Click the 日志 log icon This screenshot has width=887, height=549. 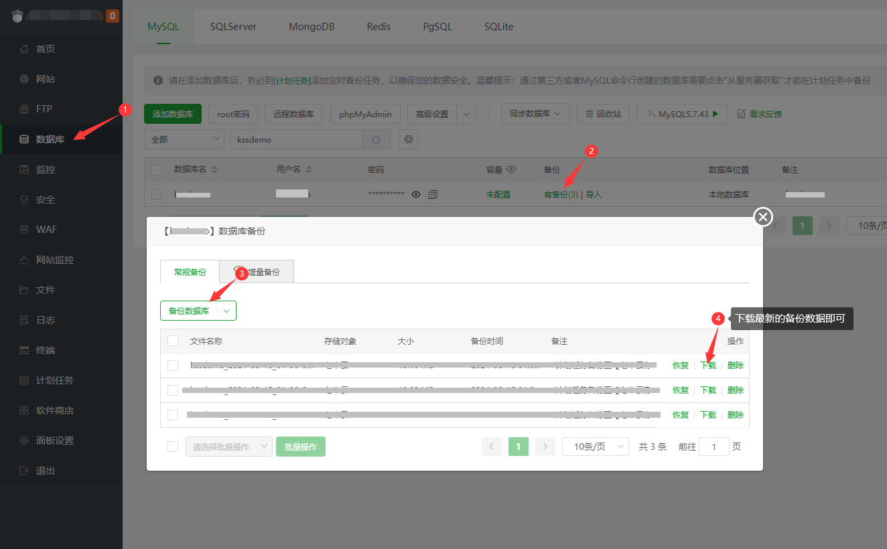pos(24,320)
